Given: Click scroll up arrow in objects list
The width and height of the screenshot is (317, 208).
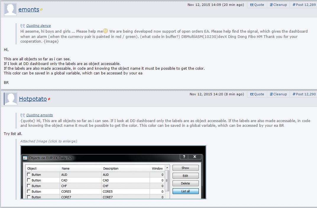Looking at the screenshot, I should pyautogui.click(x=167, y=168).
